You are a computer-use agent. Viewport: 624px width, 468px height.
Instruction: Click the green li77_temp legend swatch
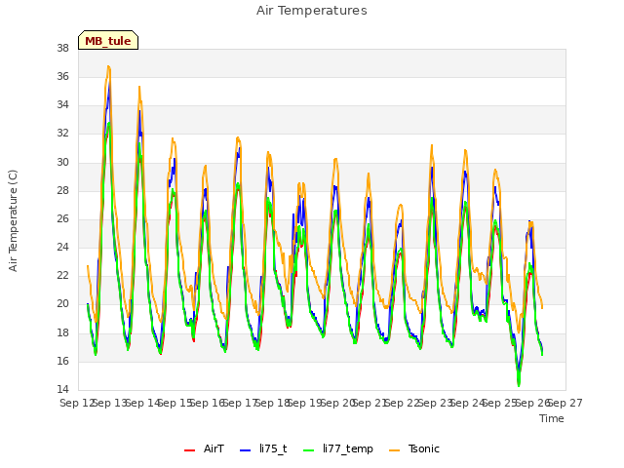(309, 450)
